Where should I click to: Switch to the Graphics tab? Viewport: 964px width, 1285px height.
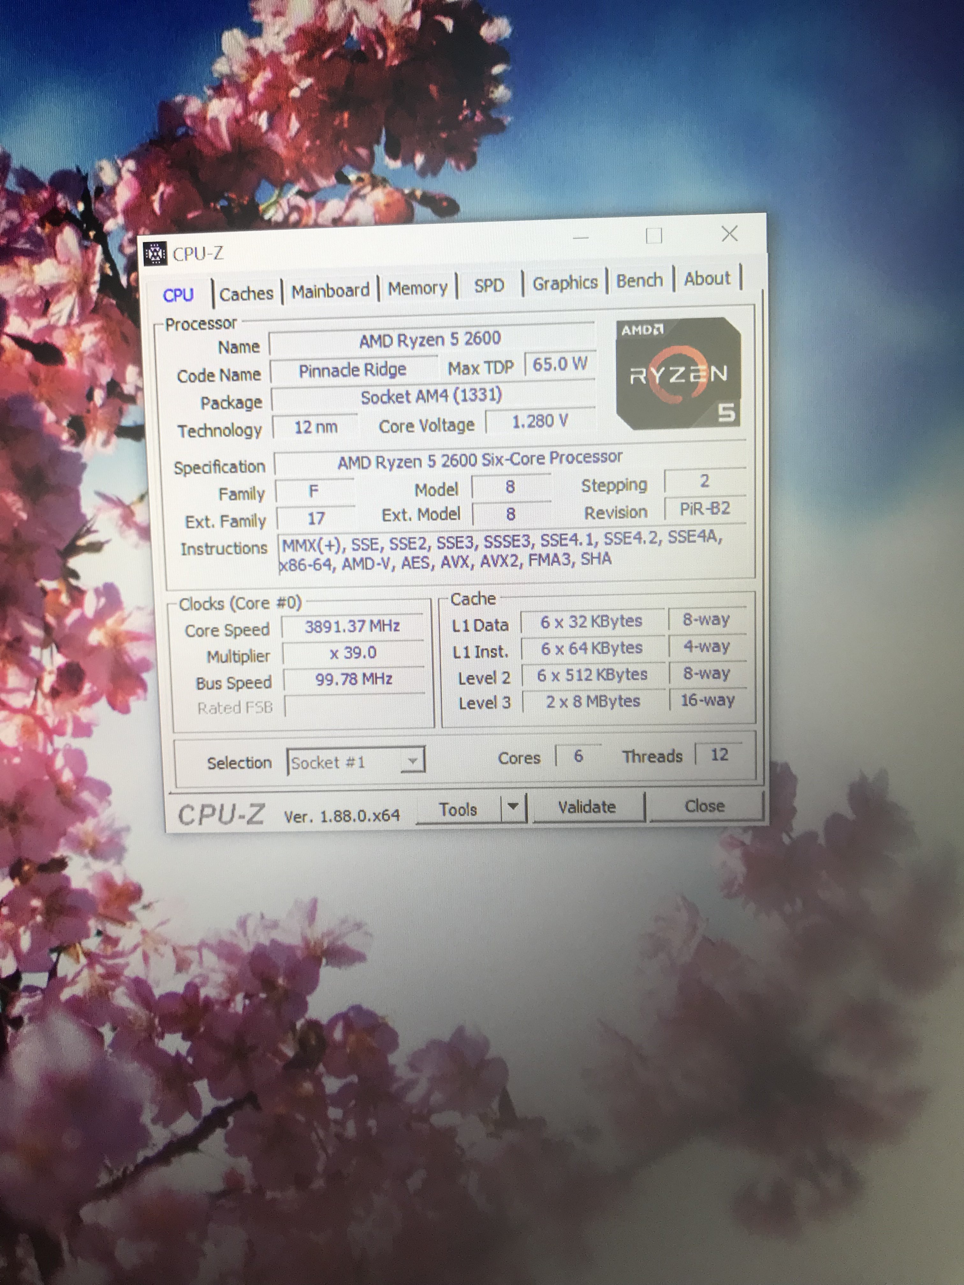[x=565, y=283]
